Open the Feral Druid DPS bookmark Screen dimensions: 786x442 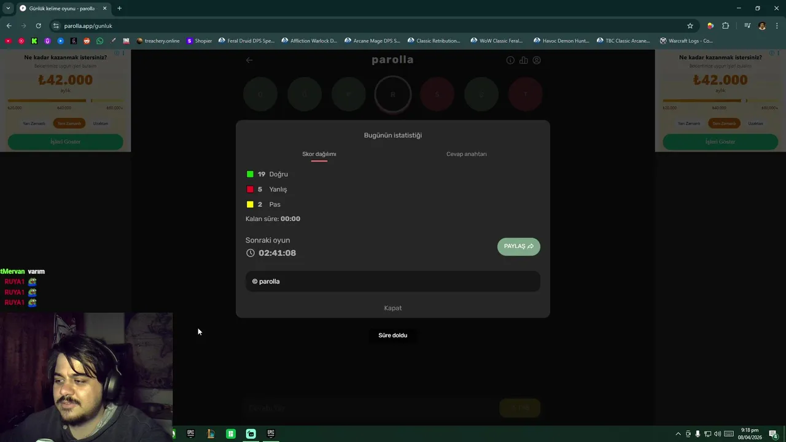point(246,41)
